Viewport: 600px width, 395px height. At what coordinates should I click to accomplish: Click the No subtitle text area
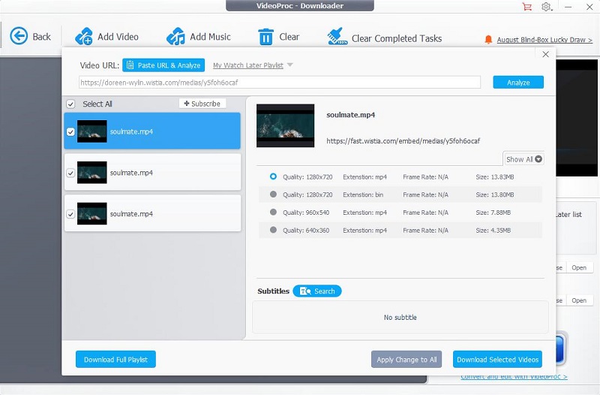pyautogui.click(x=400, y=317)
